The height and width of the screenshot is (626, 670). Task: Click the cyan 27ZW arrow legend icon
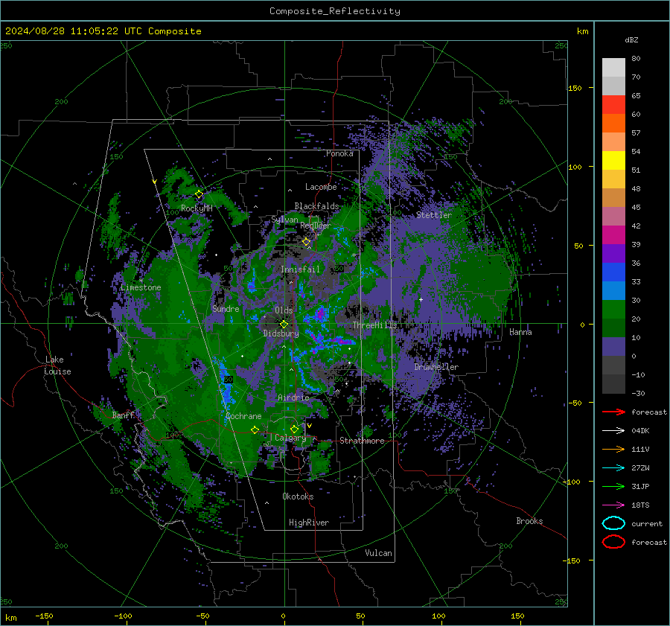[x=613, y=467]
